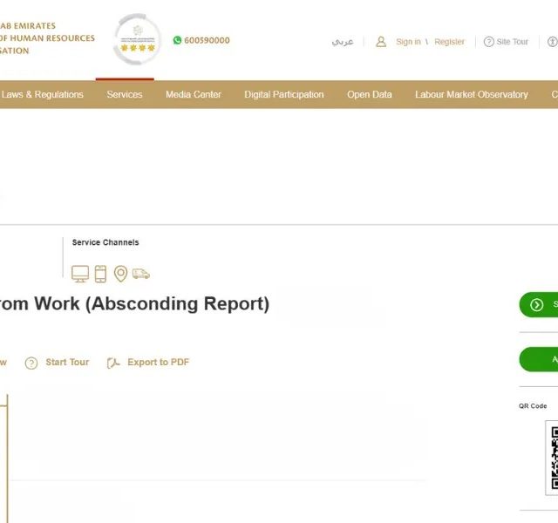The image size is (558, 523).
Task: Select Digital Participation in navigation bar
Action: click(283, 94)
